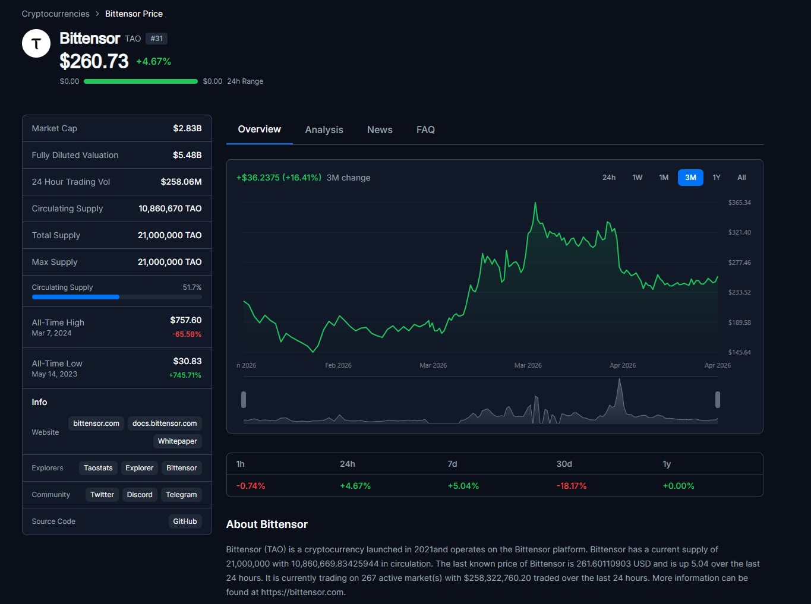This screenshot has height=604, width=811.
Task: Open the Whitepaper link
Action: pyautogui.click(x=177, y=441)
